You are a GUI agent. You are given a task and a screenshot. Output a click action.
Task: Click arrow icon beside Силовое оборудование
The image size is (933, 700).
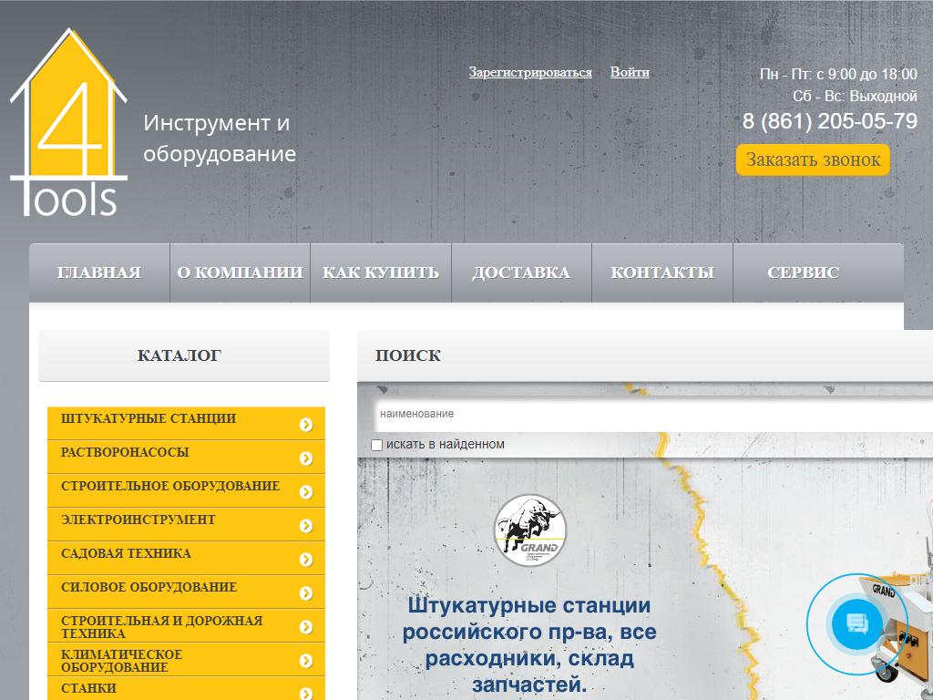(x=306, y=593)
